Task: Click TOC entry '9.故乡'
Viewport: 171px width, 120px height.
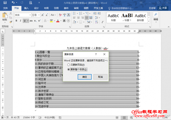Action: [x=87, y=60]
